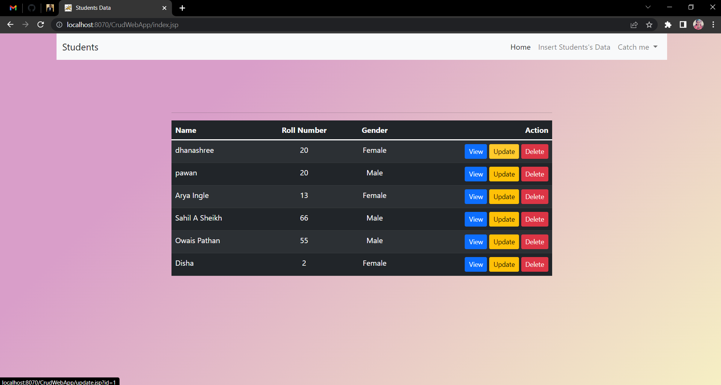
Task: Go back to the previous page
Action: point(10,25)
